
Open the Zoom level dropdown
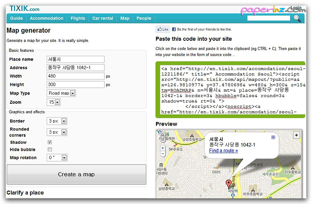click(x=54, y=102)
